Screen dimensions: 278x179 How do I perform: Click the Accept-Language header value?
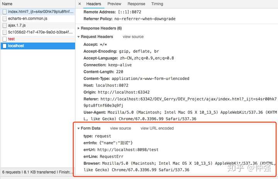[147, 58]
